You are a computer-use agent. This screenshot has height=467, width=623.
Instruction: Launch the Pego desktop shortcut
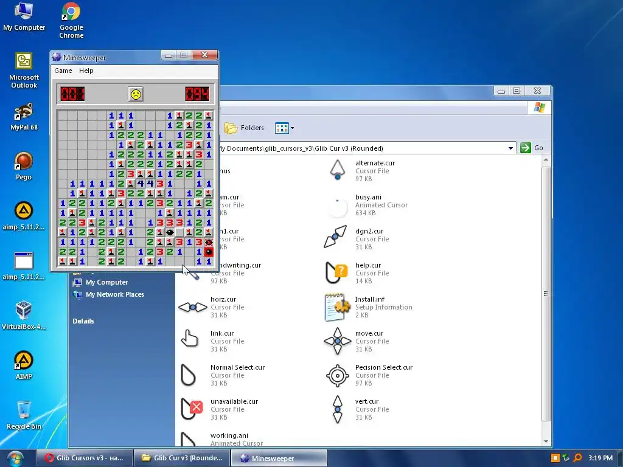24,166
